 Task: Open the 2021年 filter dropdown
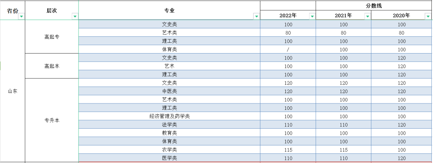point(367,16)
